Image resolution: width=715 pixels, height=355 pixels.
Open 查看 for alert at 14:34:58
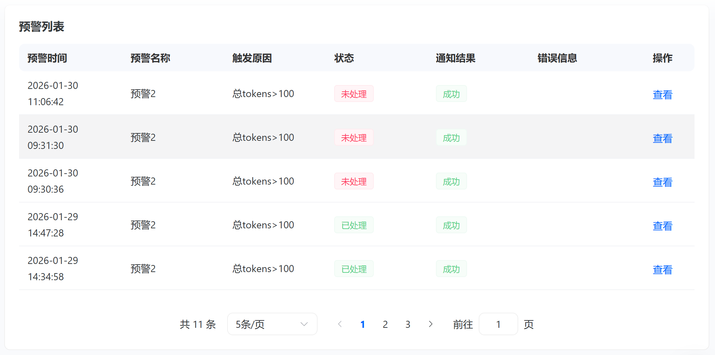pyautogui.click(x=662, y=269)
